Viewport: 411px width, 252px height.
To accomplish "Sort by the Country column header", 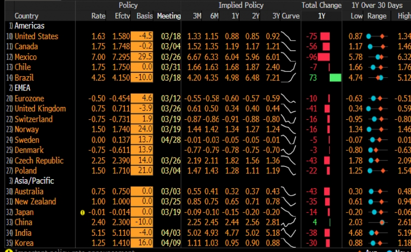I will pyautogui.click(x=26, y=16).
